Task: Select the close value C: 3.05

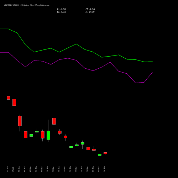Action: pyautogui.click(x=62, y=9)
